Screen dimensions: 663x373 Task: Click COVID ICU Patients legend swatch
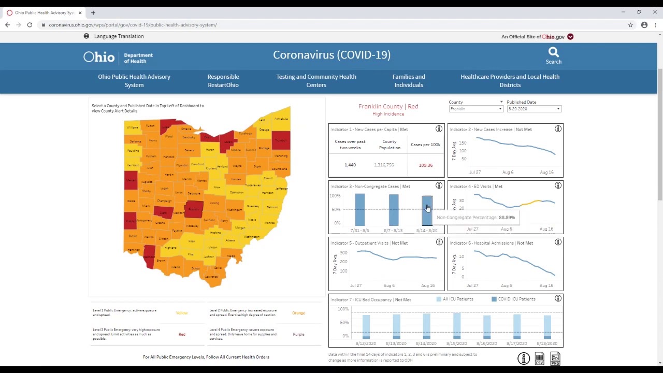pyautogui.click(x=494, y=299)
